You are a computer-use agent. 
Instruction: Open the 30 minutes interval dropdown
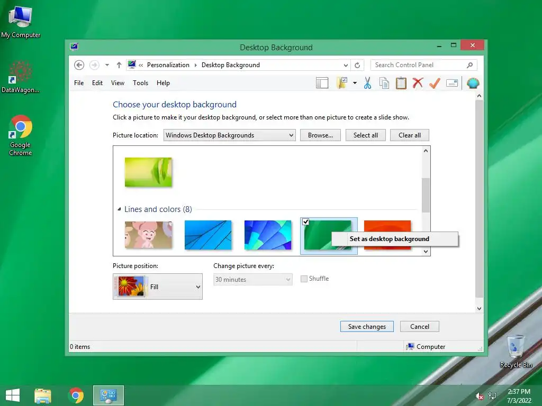coord(252,280)
